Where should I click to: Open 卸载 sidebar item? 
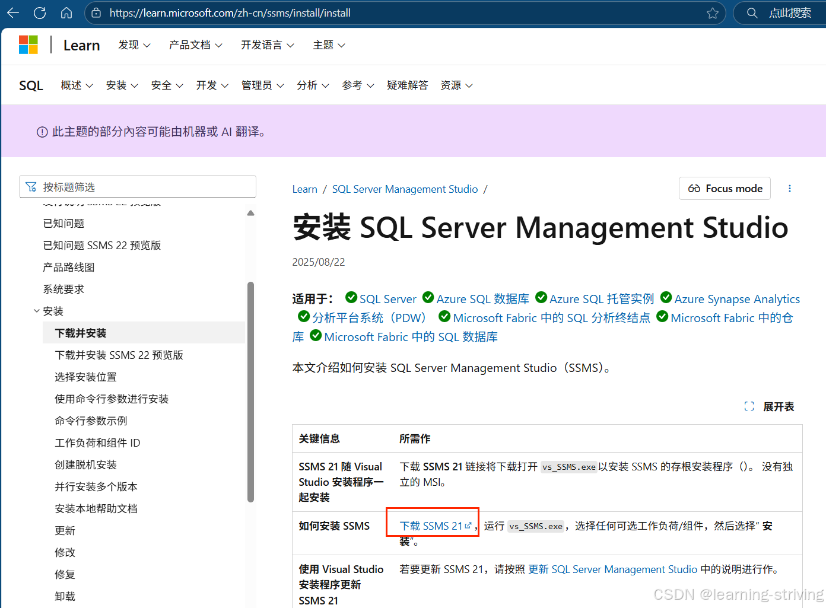click(65, 596)
